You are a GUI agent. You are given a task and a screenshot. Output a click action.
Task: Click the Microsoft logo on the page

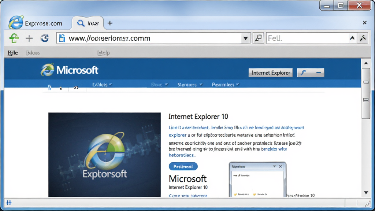pos(69,70)
